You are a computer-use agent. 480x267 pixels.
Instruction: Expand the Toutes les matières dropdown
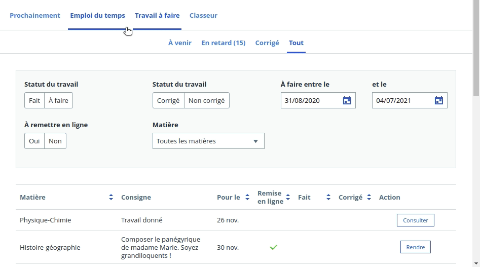208,141
